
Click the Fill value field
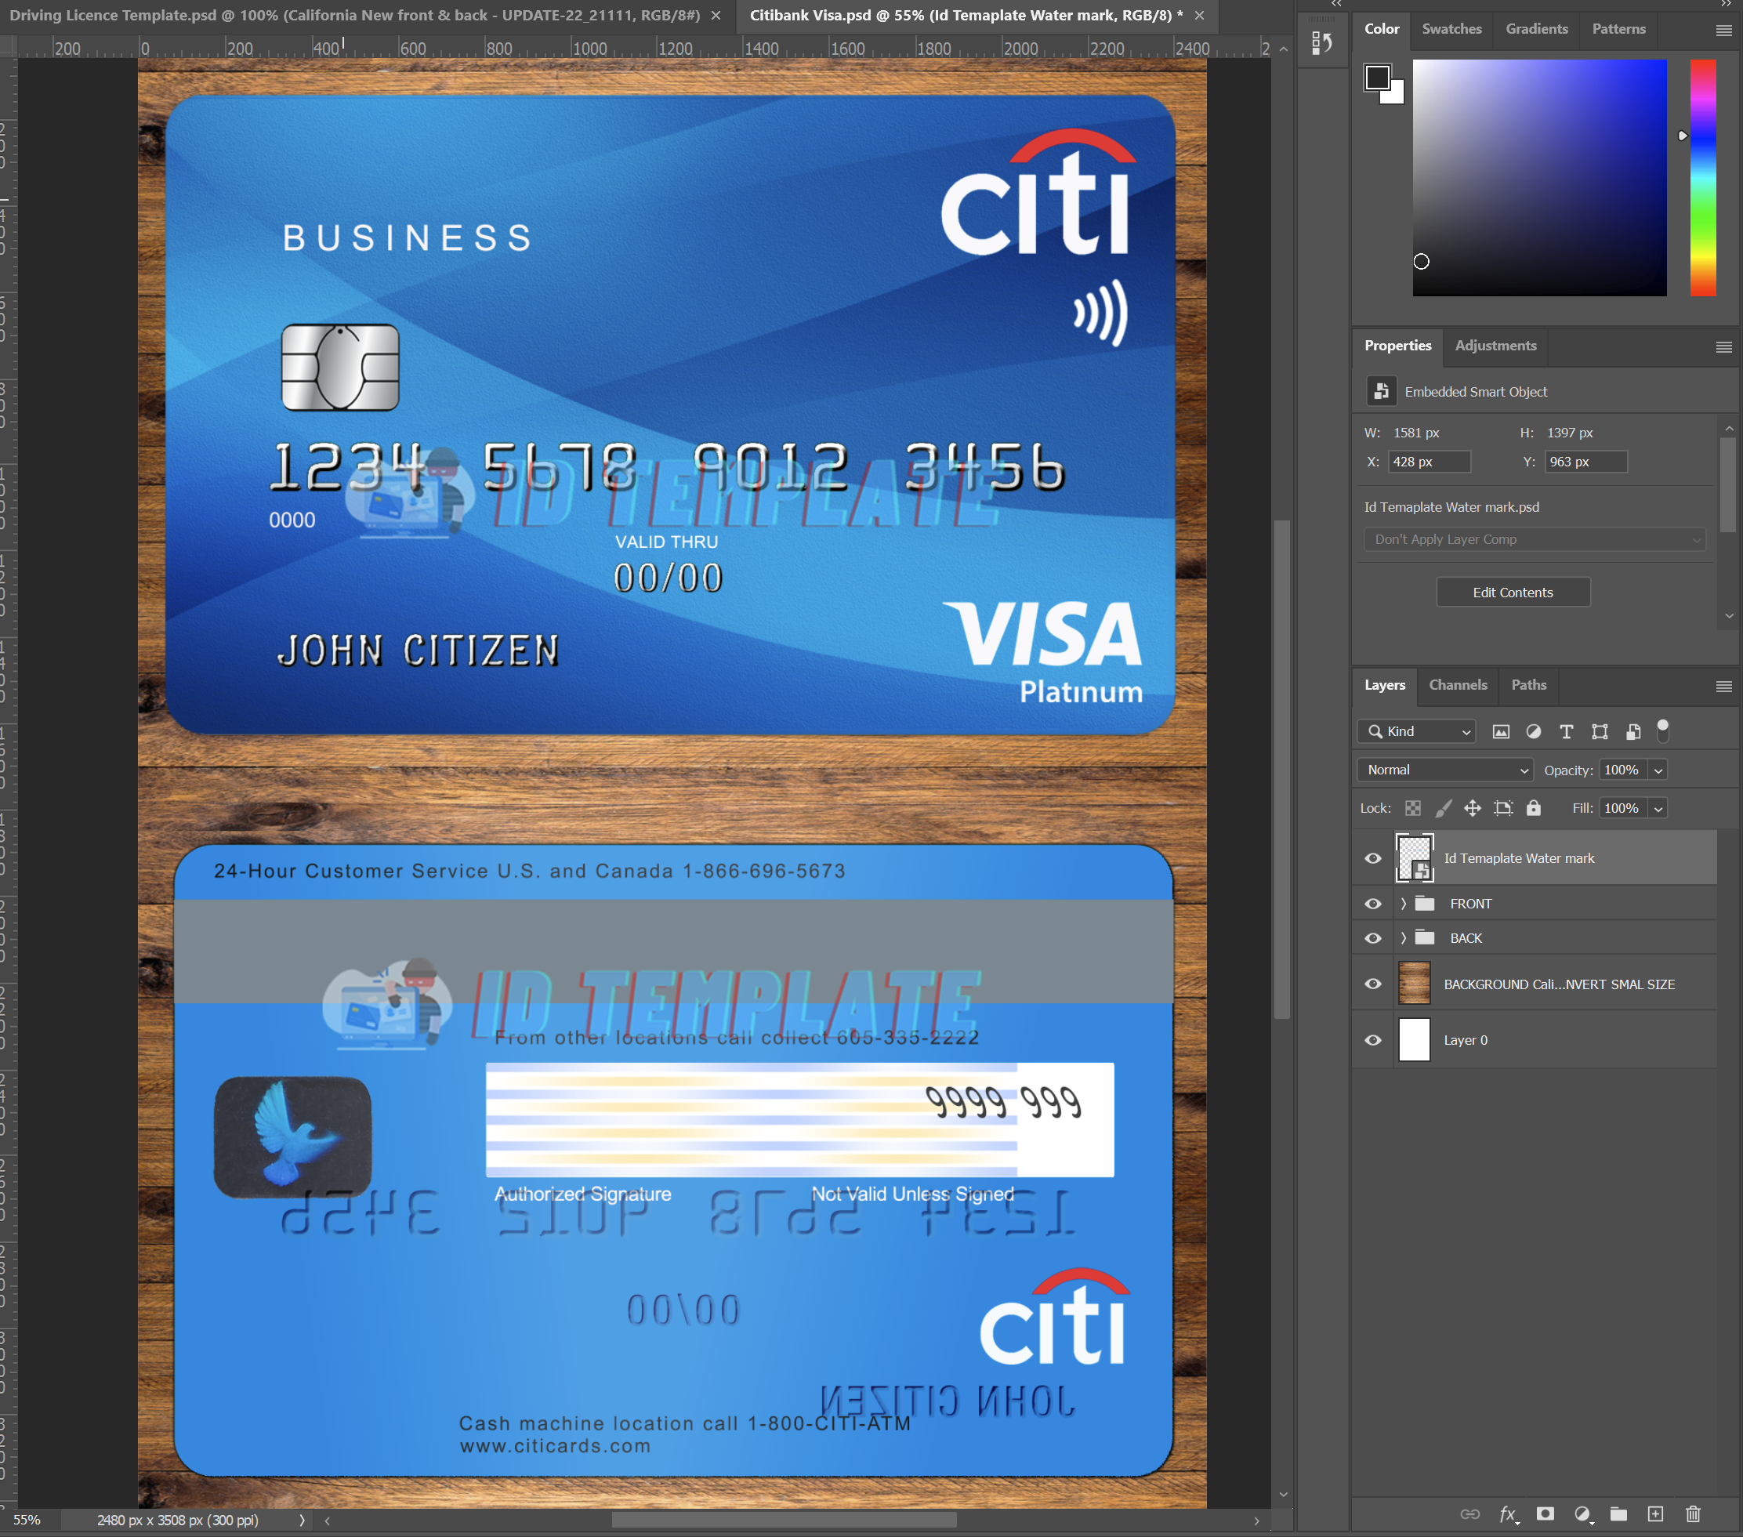pyautogui.click(x=1623, y=809)
